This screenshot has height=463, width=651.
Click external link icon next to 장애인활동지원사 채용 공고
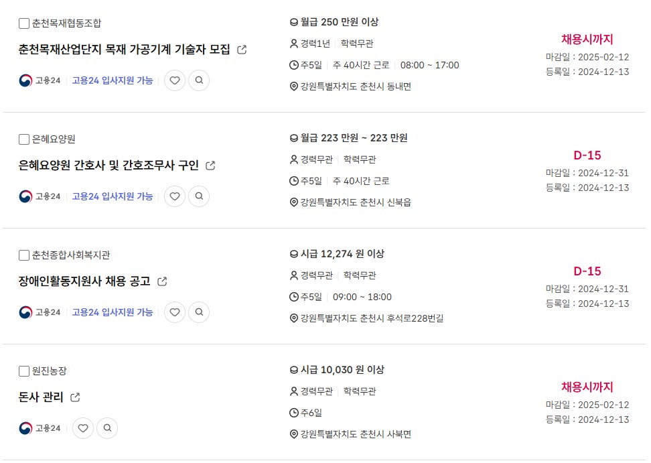click(162, 281)
